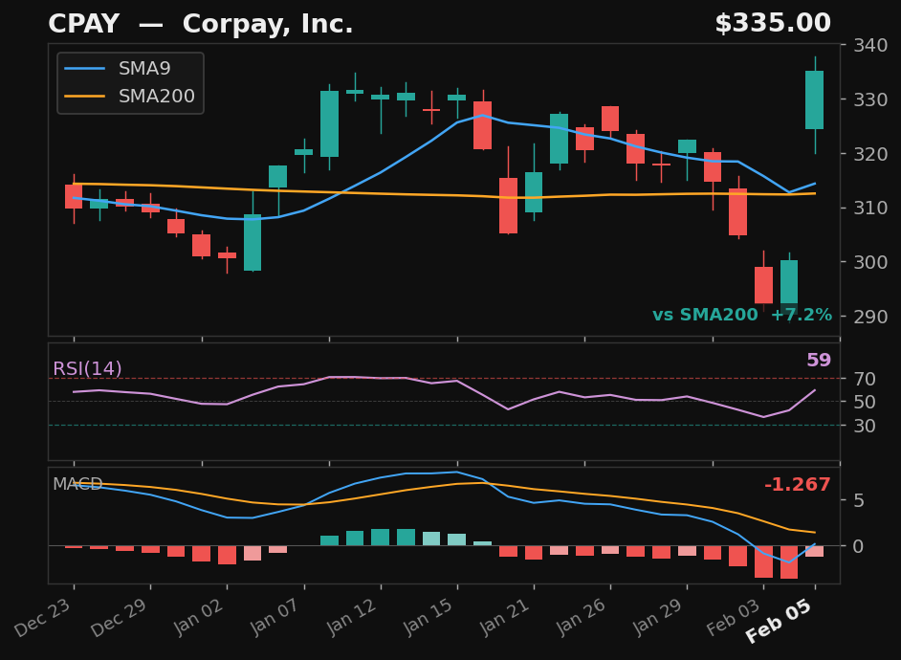
Task: Click the Dec 23 date label
Action: click(44, 616)
